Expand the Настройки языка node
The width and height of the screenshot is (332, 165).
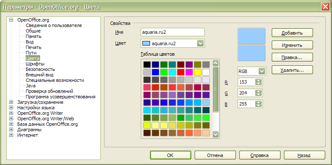(x=11, y=108)
